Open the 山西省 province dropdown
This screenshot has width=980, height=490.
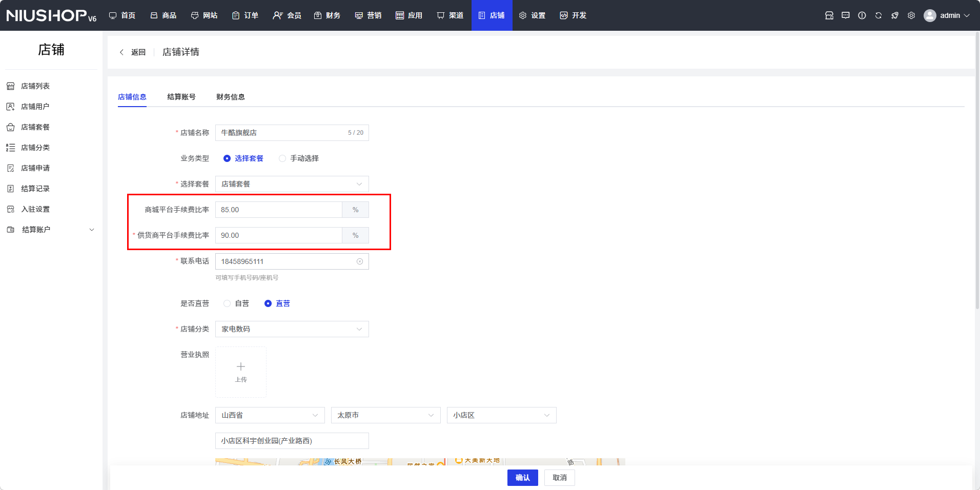tap(270, 415)
